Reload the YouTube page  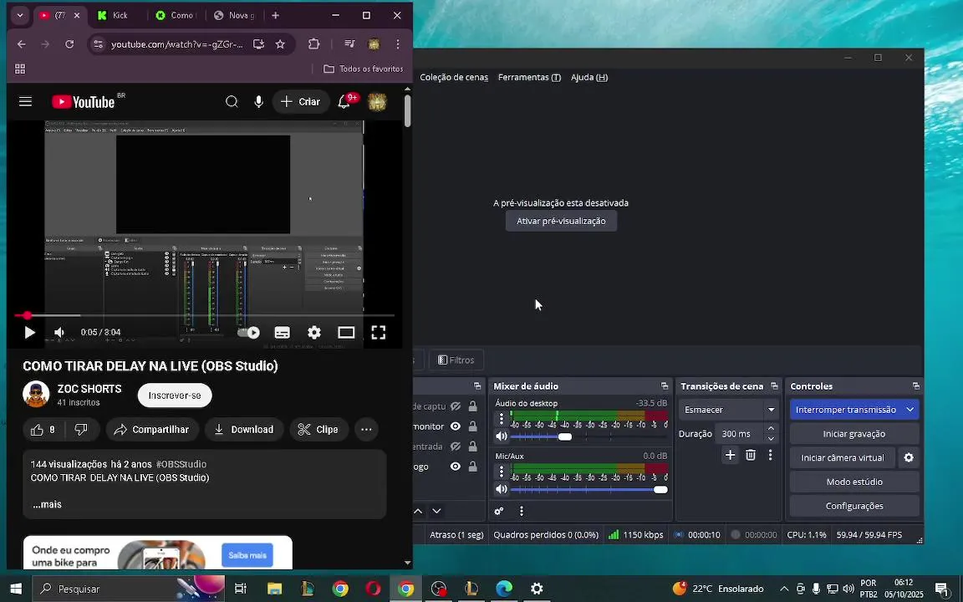pyautogui.click(x=69, y=44)
